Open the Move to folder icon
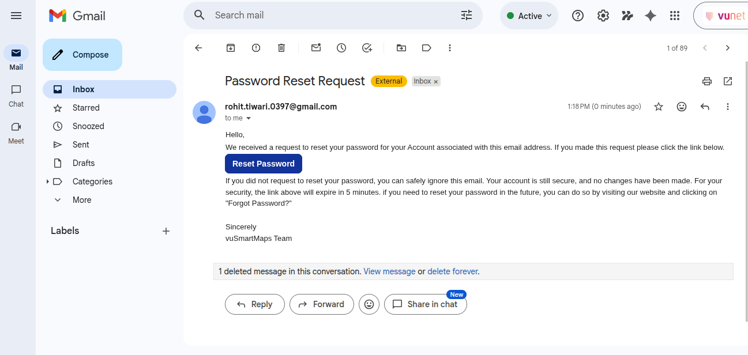This screenshot has width=748, height=355. coord(401,48)
